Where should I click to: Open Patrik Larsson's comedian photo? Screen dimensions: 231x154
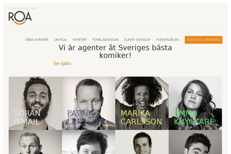(x=89, y=103)
